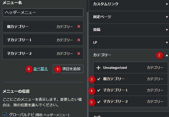Add Uncategorized category from available list
The height and width of the screenshot is (117, 169).
(115, 68)
